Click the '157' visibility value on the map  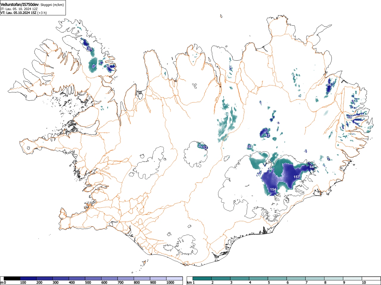296,177
